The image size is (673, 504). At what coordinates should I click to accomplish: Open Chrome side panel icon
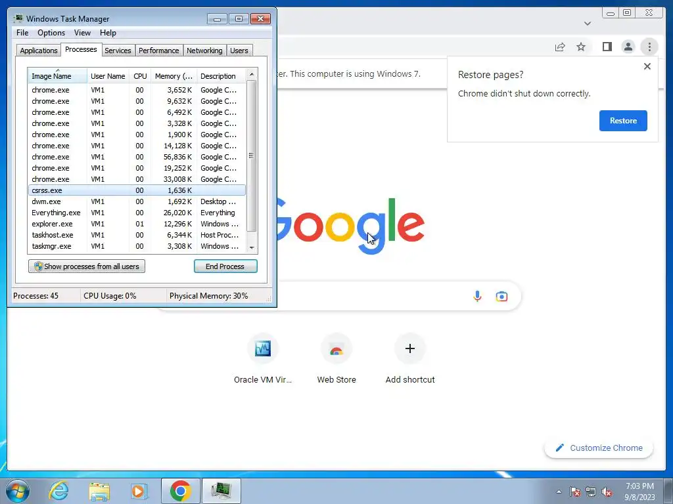coord(607,47)
